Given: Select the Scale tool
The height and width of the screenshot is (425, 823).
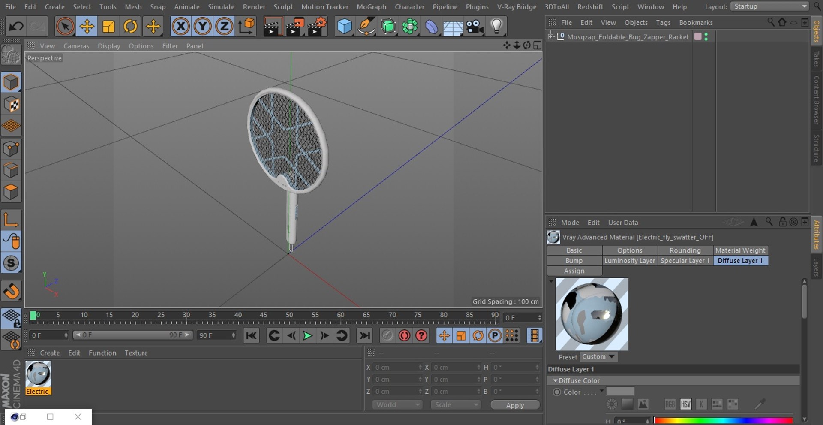Looking at the screenshot, I should [108, 27].
